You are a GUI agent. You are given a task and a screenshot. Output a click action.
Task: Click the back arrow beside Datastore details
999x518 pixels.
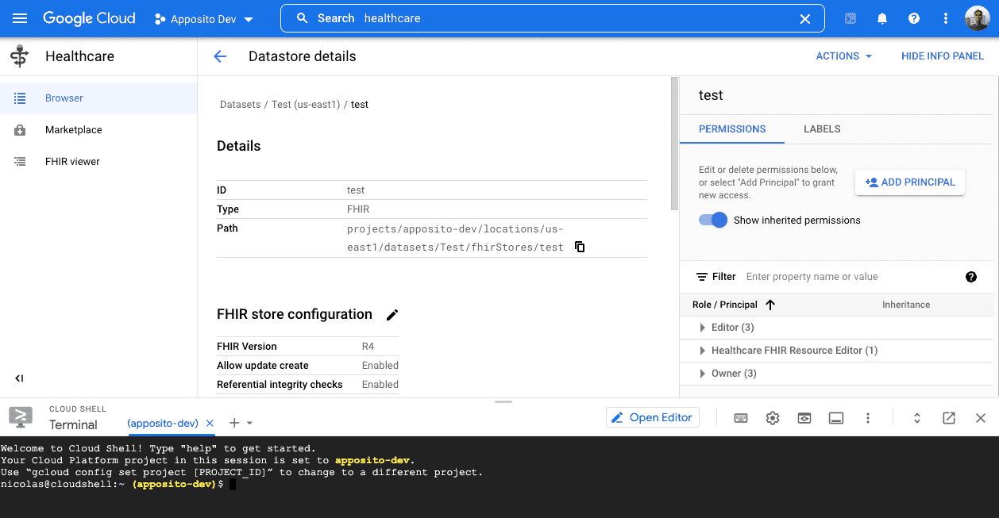click(x=220, y=56)
